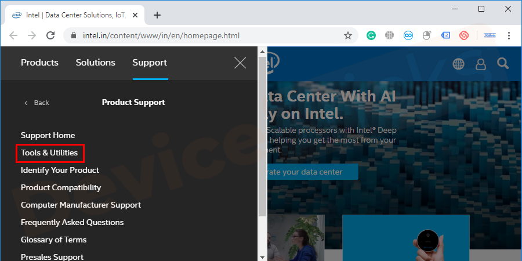This screenshot has height=261, width=522.
Task: Open Identify Your Product link
Action: coord(60,170)
